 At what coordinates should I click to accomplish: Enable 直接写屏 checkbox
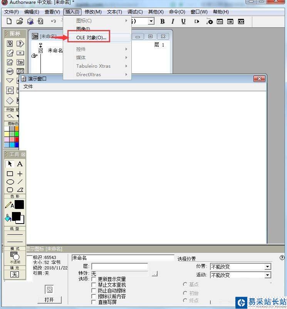pyautogui.click(x=94, y=302)
